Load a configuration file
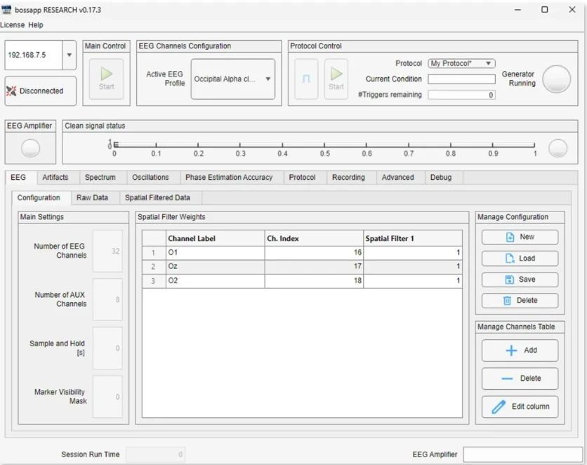Viewport: 587px width, 465px height. pyautogui.click(x=510, y=258)
